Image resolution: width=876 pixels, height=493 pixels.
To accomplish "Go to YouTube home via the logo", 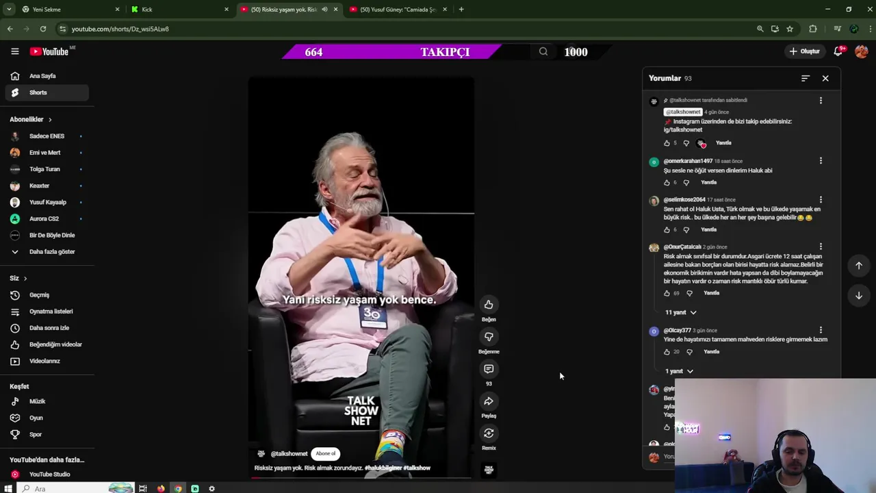I will click(49, 51).
